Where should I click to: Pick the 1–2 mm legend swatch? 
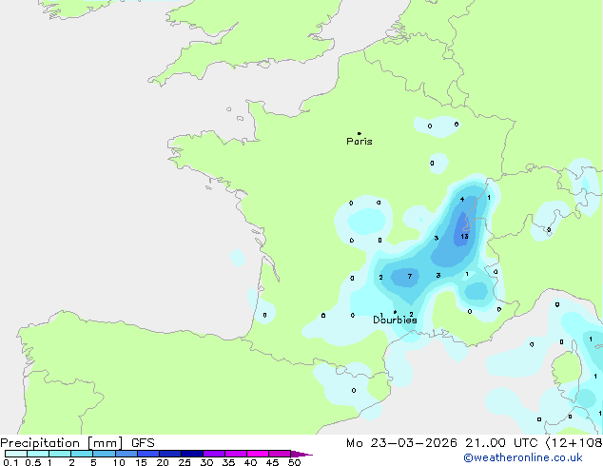[x=60, y=454]
